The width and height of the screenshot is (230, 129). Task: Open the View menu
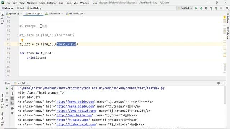22,3
